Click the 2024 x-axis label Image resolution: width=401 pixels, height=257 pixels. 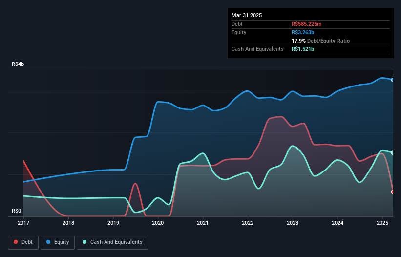click(x=338, y=223)
